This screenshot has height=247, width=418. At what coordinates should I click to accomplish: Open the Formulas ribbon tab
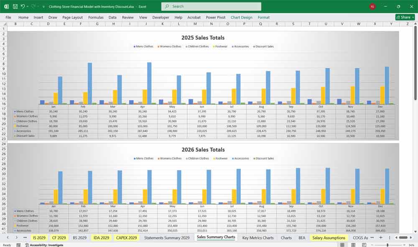(96, 18)
